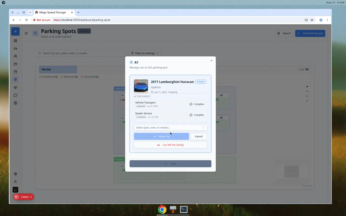Click the Available (12) legend item
This screenshot has height=216, width=346.
(x=48, y=77)
